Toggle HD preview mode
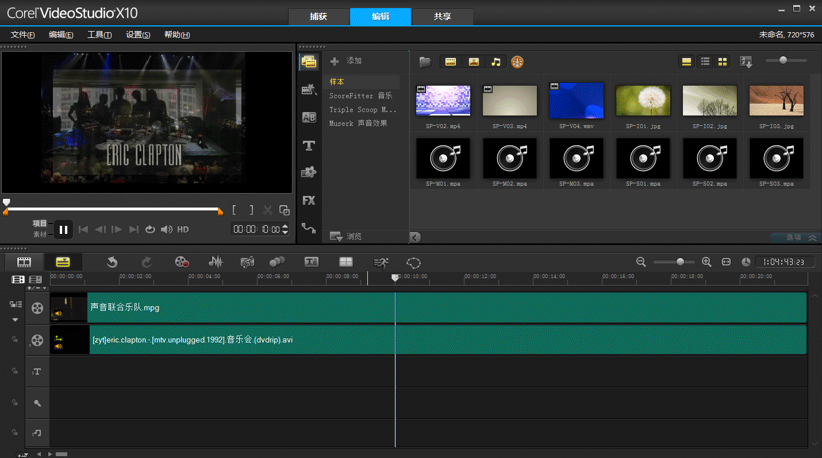The width and height of the screenshot is (822, 458). pos(183,229)
